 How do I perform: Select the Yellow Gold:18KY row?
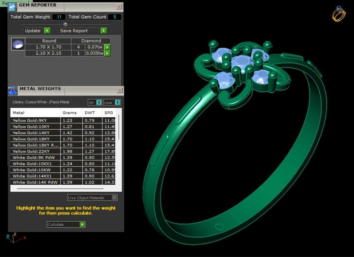[63, 139]
